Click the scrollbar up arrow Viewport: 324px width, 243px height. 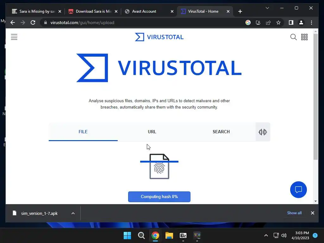coord(315,32)
